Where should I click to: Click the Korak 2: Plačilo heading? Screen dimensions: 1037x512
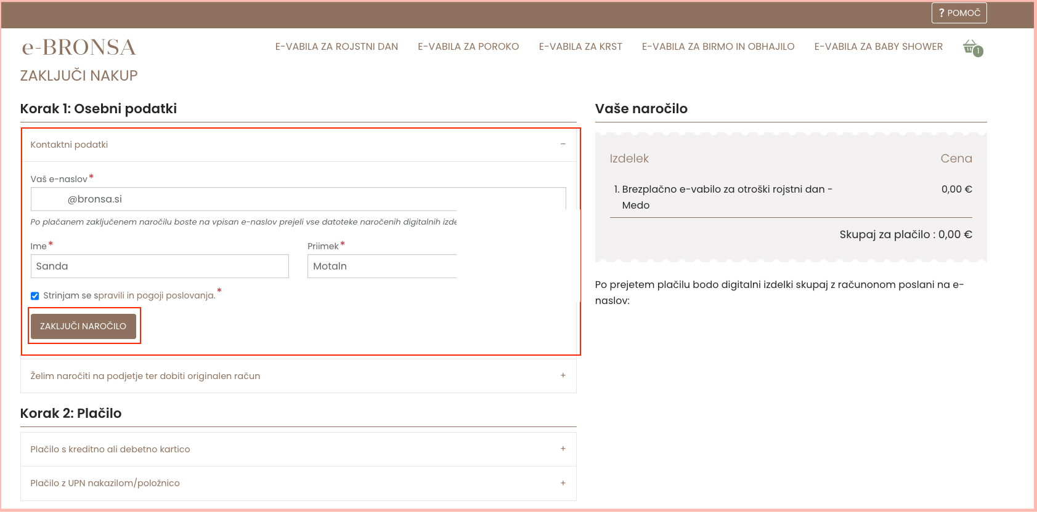pos(71,414)
